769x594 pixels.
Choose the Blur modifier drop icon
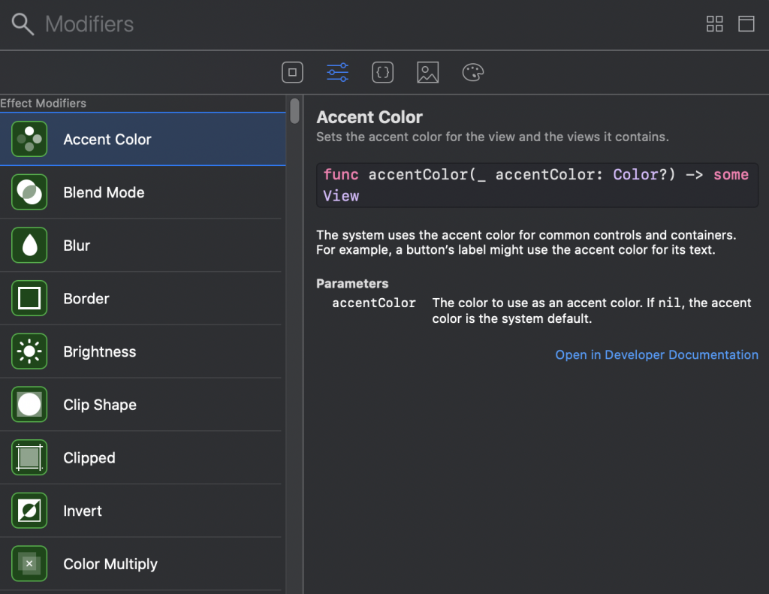click(x=29, y=246)
